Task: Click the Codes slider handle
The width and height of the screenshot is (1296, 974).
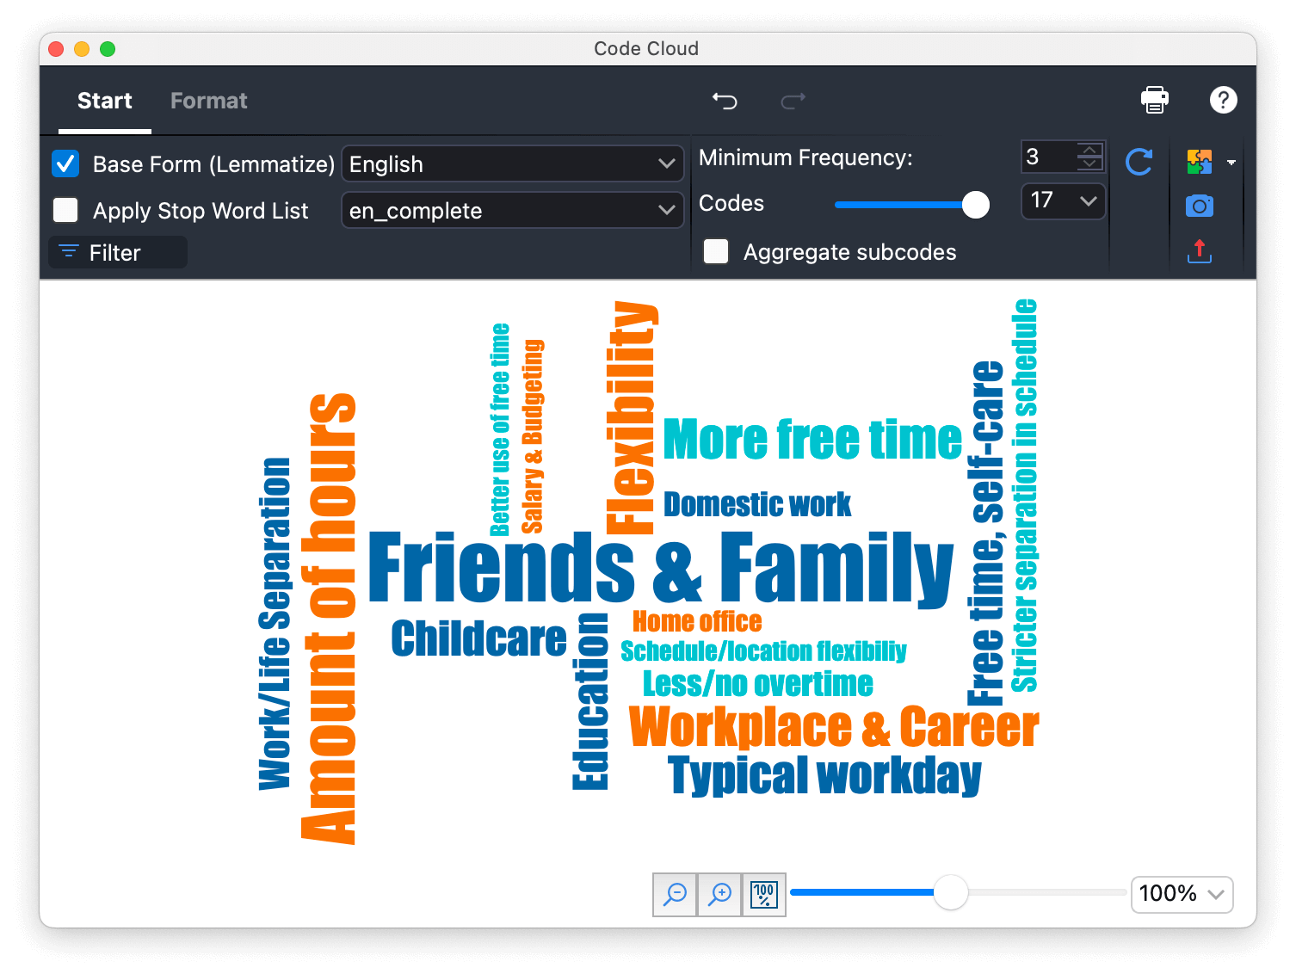Action: click(x=975, y=205)
